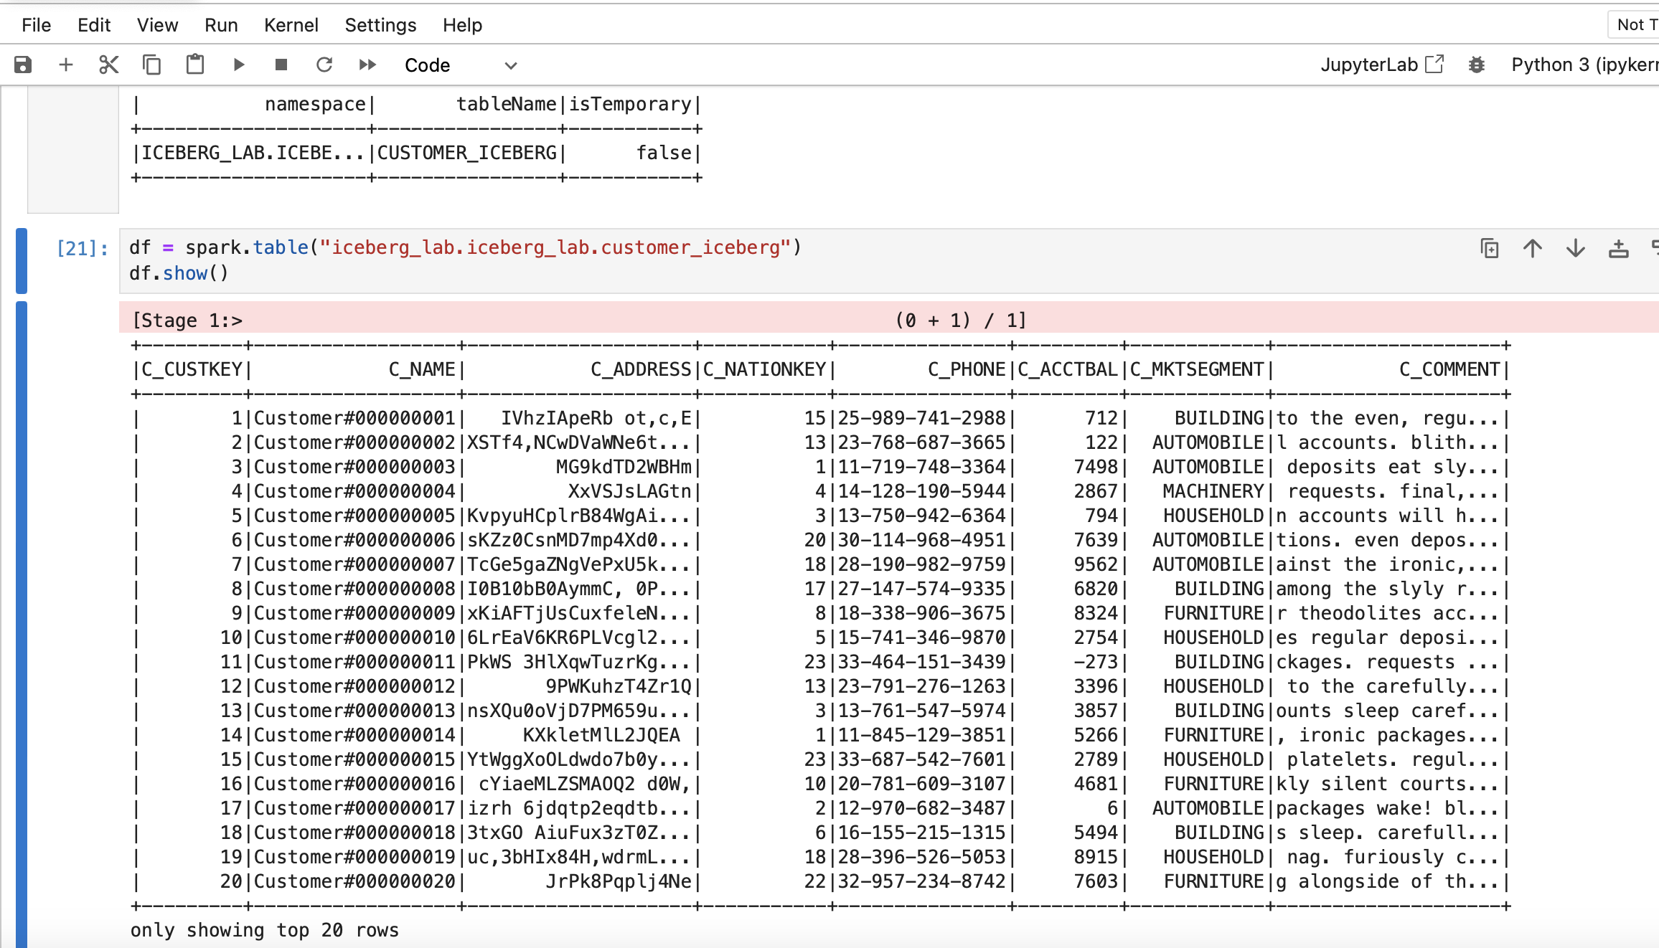Image resolution: width=1659 pixels, height=948 pixels.
Task: Open the Kernel menu
Action: 291,25
